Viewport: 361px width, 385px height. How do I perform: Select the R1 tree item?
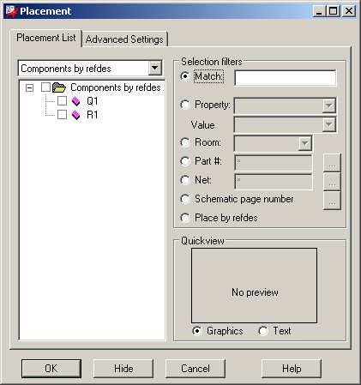93,115
